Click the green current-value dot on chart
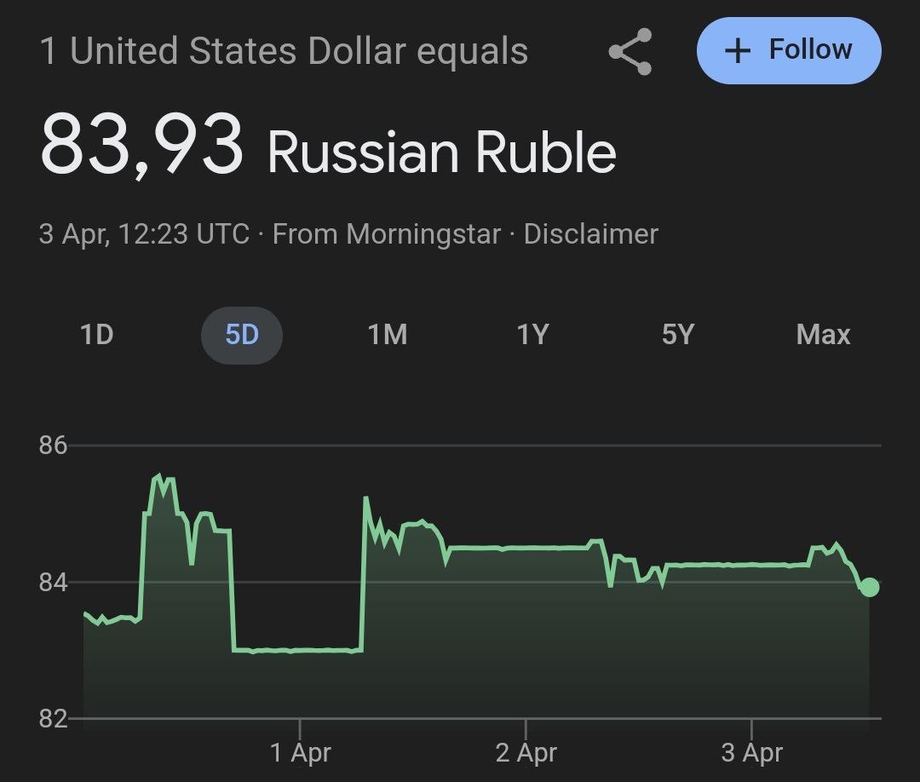The image size is (920, 782). 869,587
